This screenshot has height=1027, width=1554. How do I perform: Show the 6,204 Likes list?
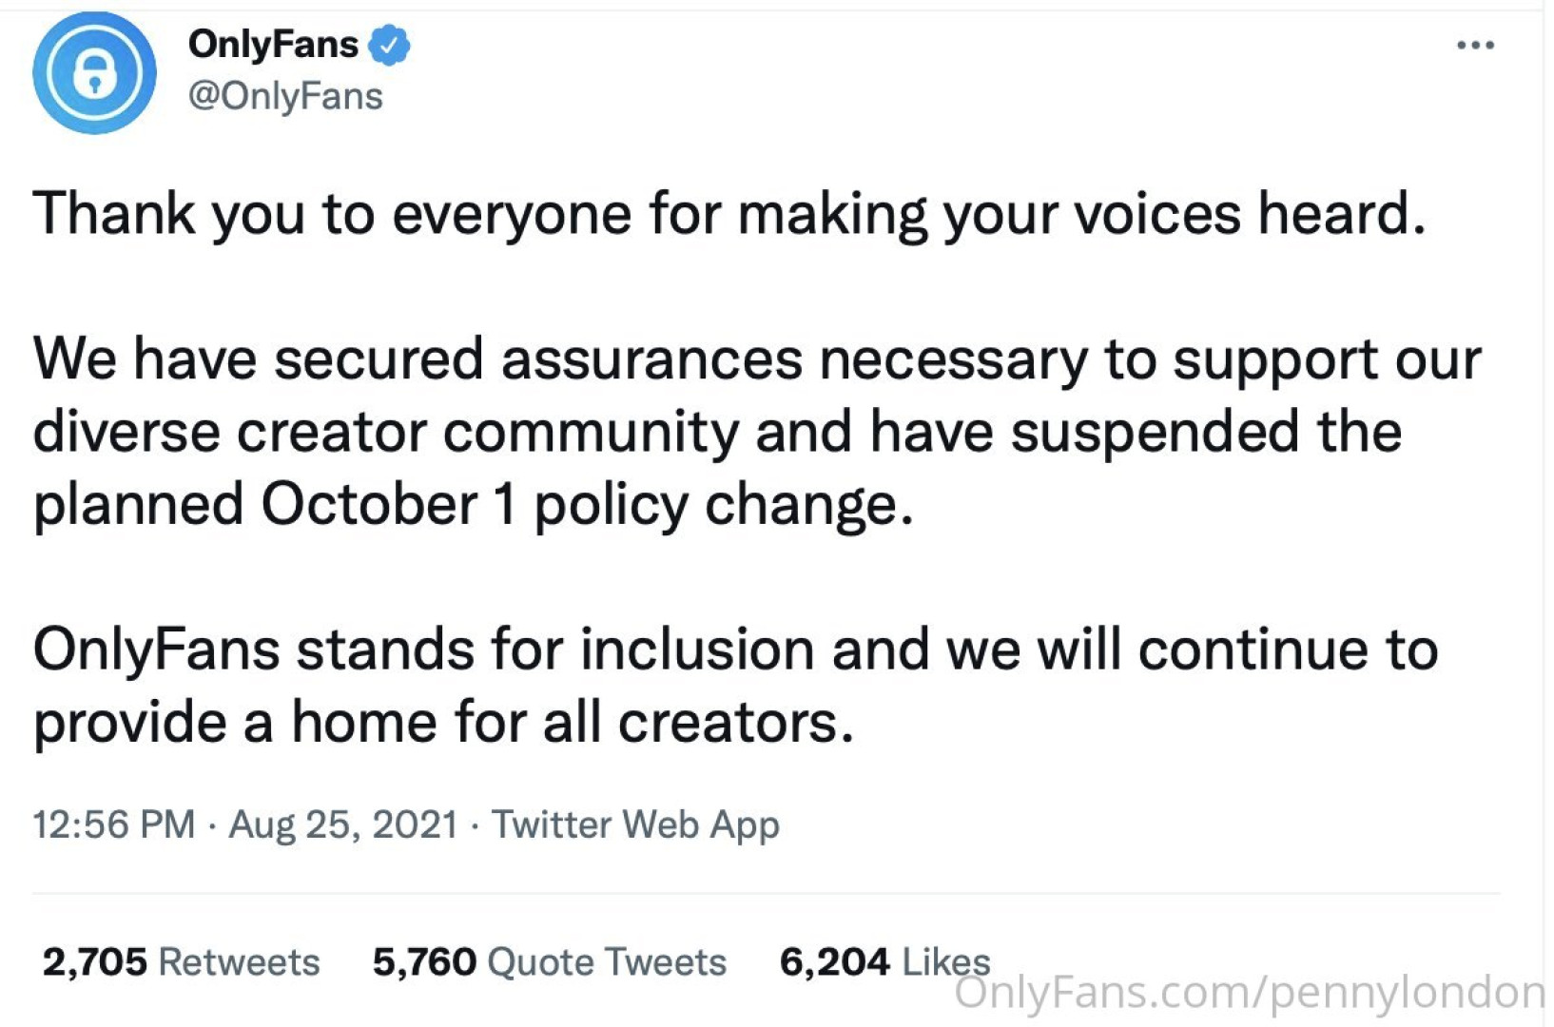[x=884, y=962]
